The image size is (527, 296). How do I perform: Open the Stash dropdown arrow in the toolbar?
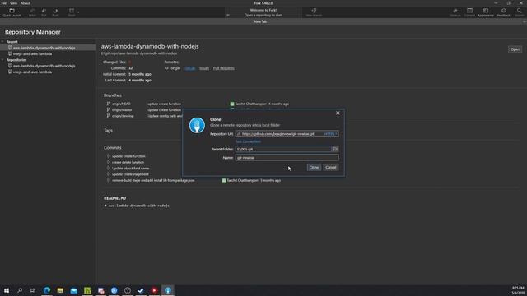point(78,12)
